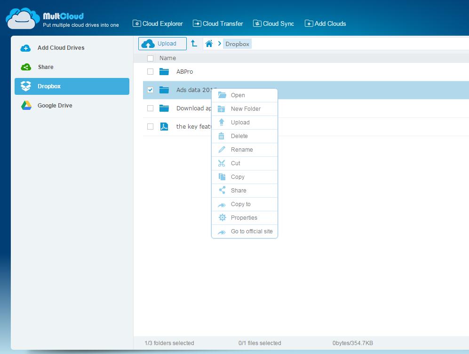
Task: Click the share icon in context menu
Action: 222,190
